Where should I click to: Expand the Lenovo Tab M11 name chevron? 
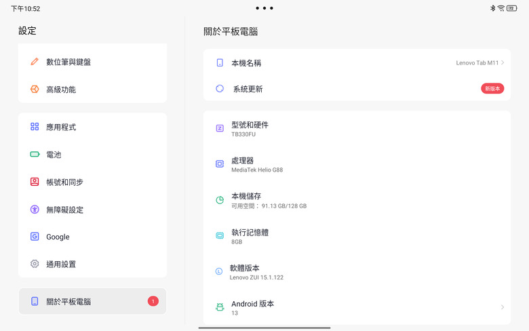point(503,63)
